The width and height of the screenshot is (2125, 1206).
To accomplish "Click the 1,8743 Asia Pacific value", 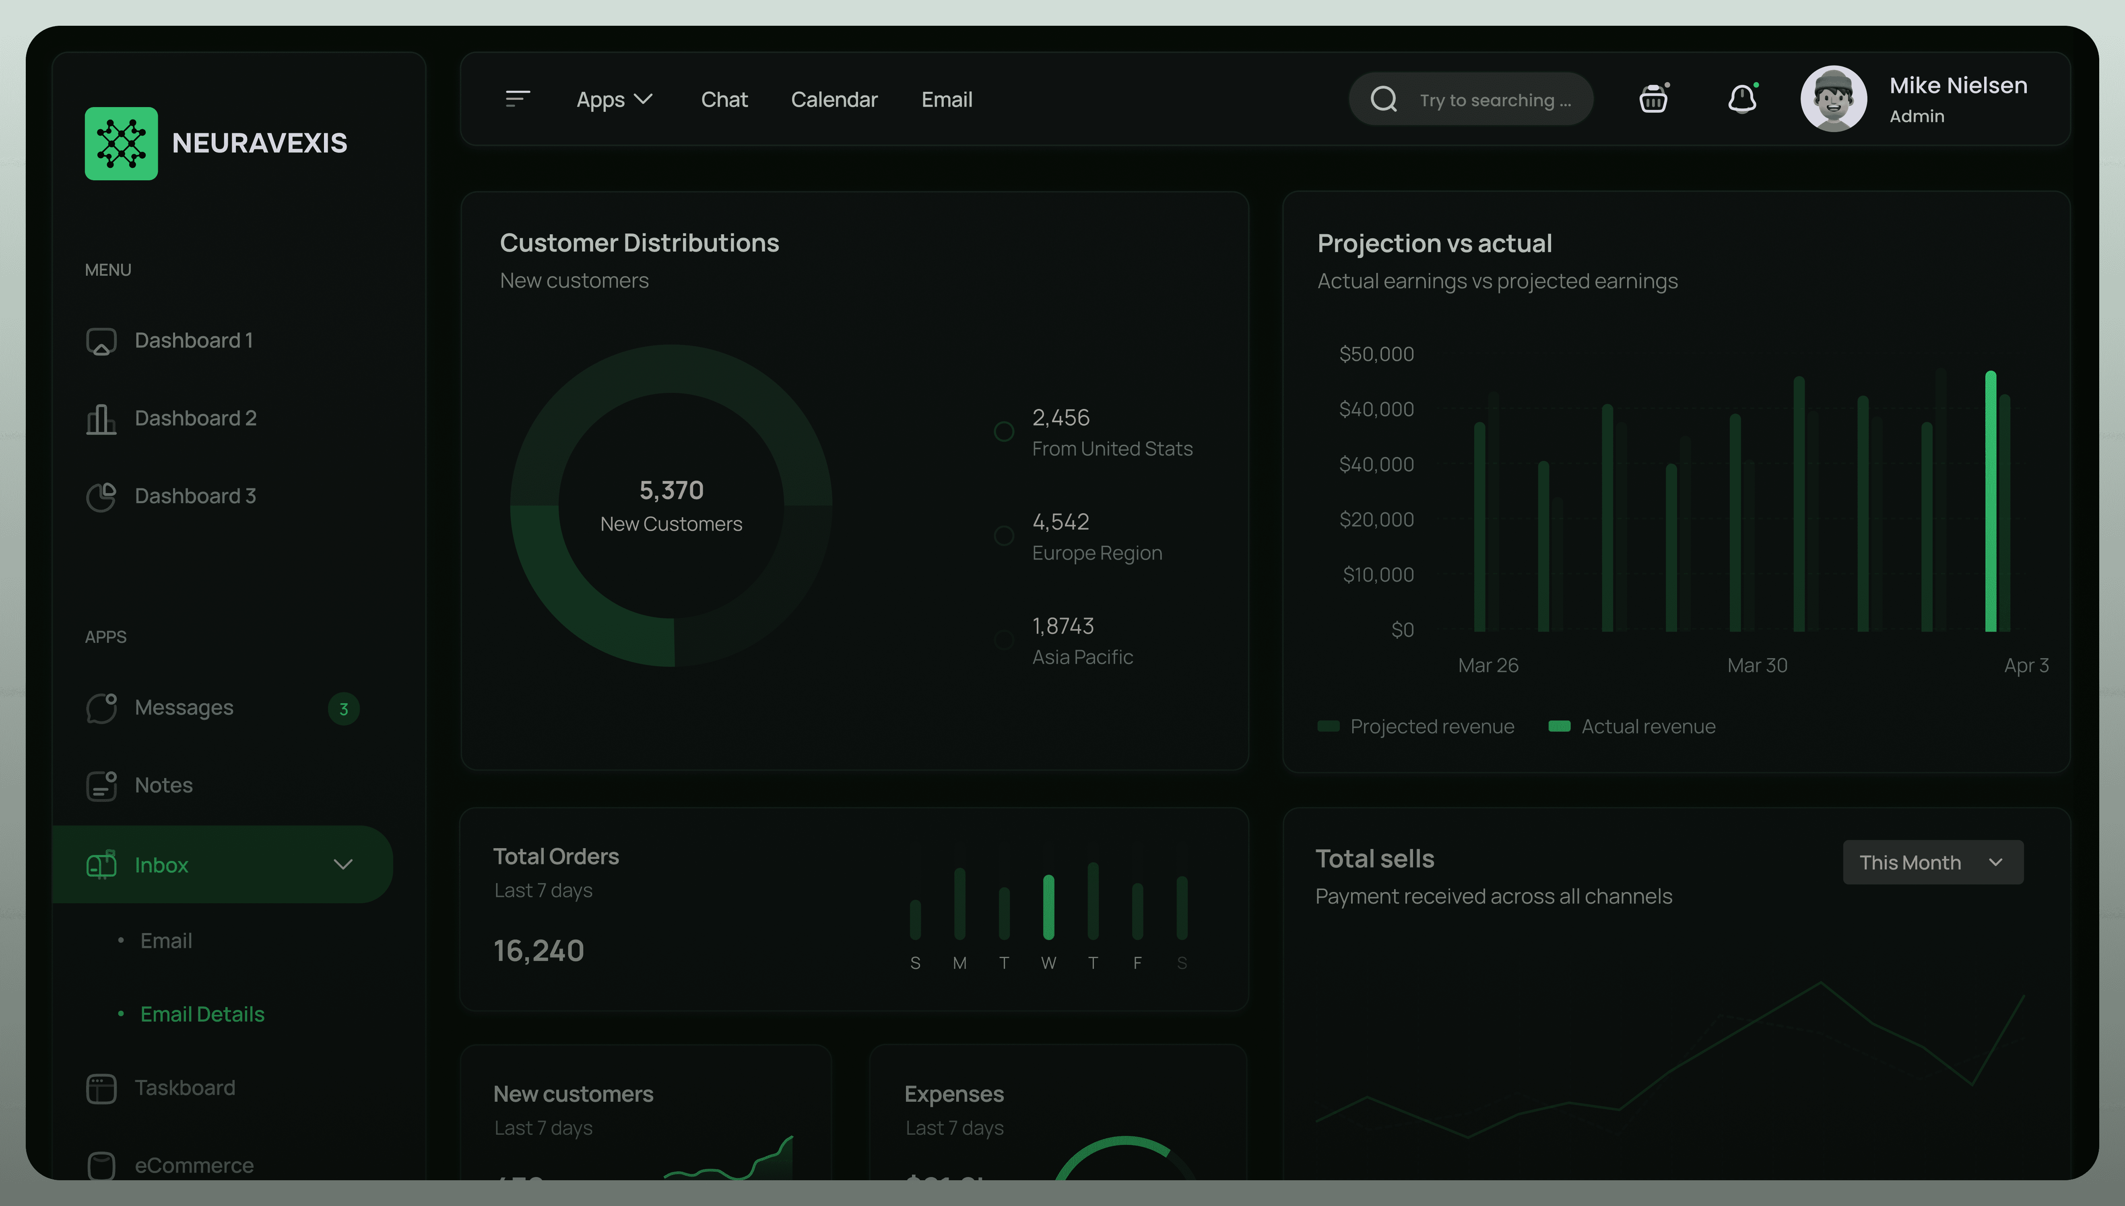I will [1063, 626].
